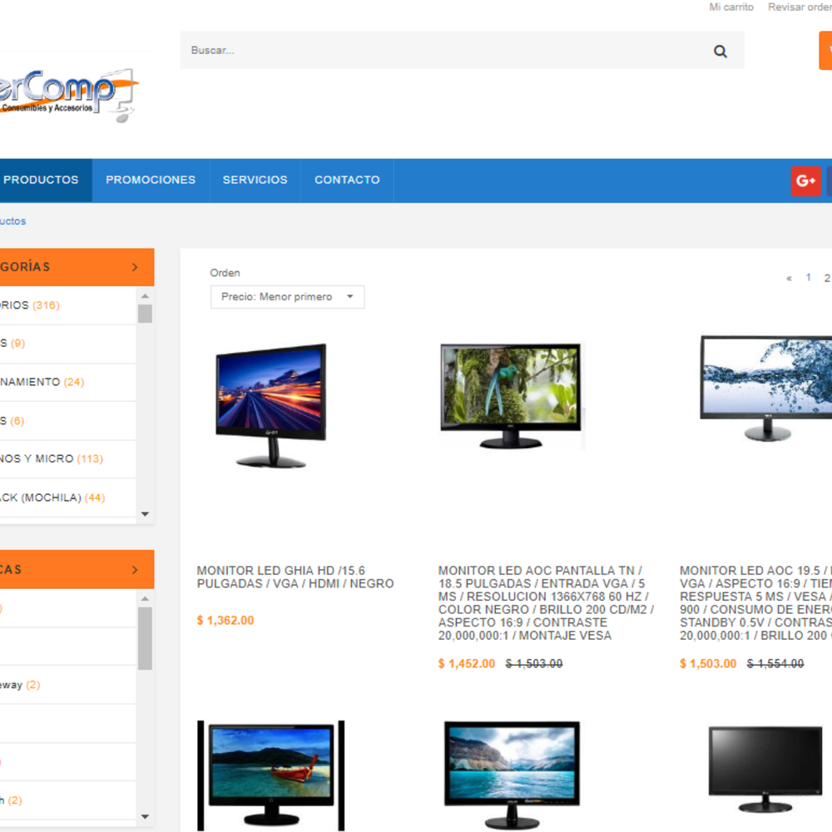Click the SuperComp logo
The image size is (832, 832).
point(69,95)
